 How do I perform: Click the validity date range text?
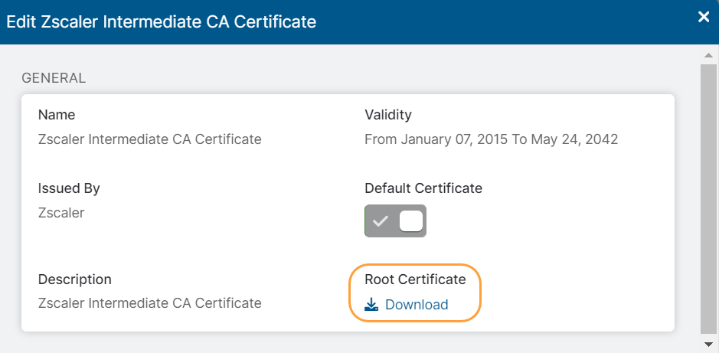coord(491,139)
